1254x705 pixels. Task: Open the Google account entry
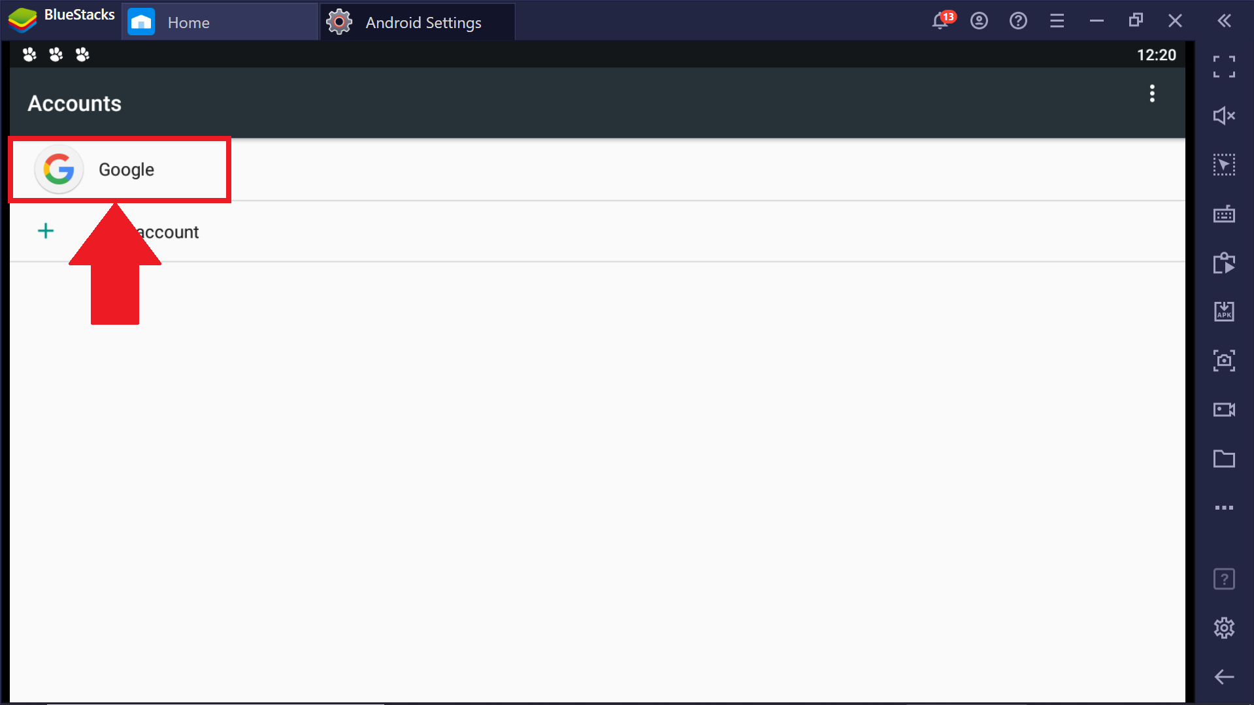(597, 169)
